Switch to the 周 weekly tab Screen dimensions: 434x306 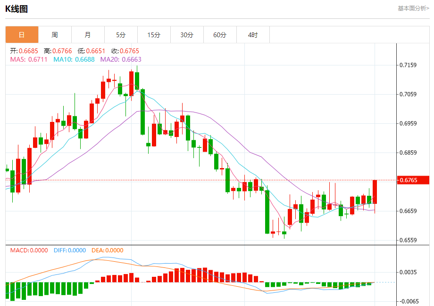[x=55, y=35]
